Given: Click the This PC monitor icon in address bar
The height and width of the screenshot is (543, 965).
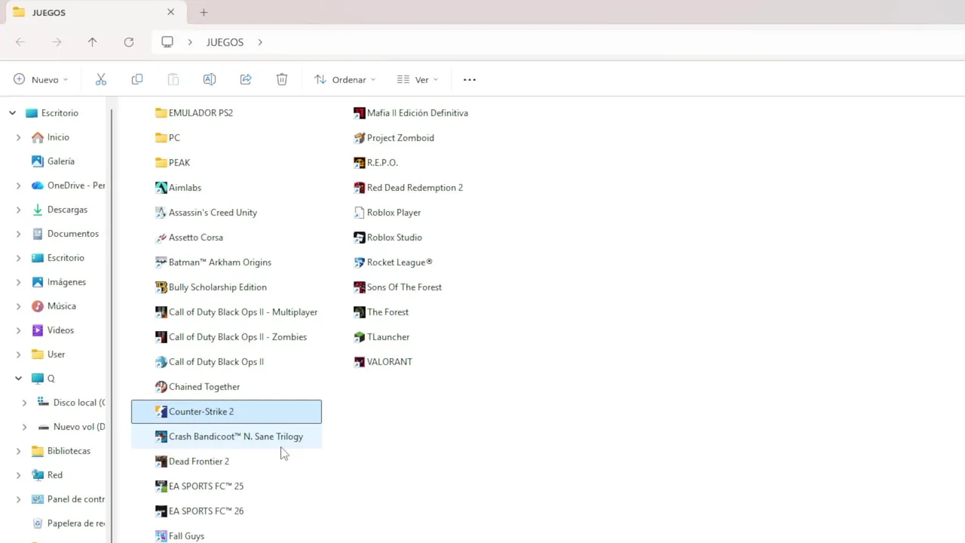Looking at the screenshot, I should tap(167, 42).
